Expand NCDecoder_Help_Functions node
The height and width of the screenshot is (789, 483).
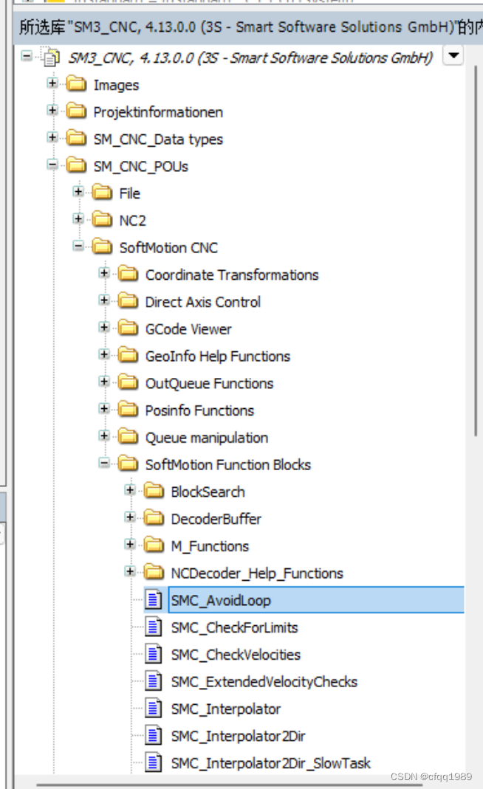130,571
